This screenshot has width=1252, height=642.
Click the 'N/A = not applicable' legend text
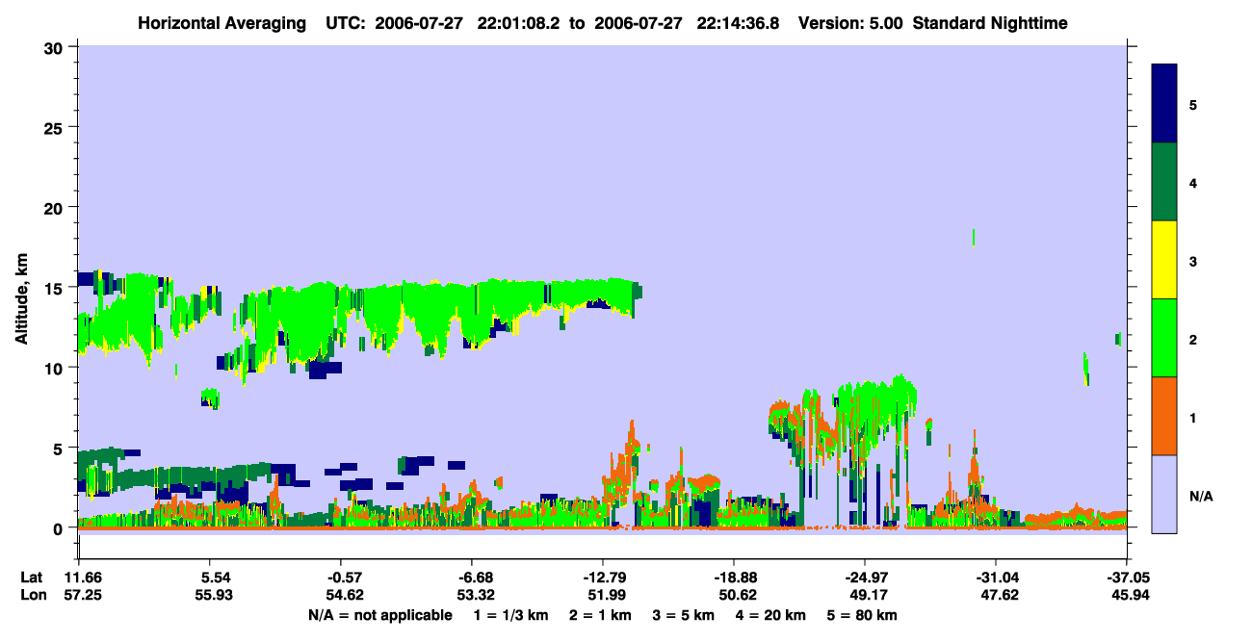(380, 615)
